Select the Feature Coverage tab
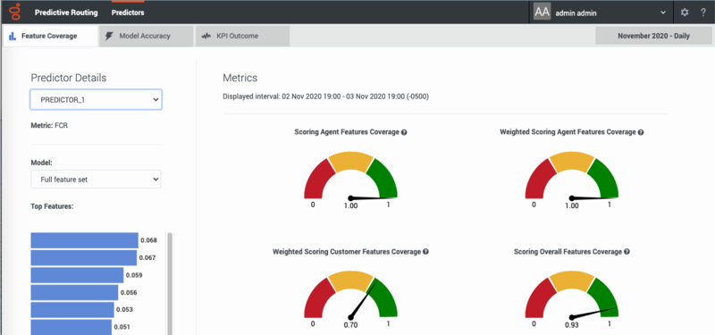 pyautogui.click(x=50, y=36)
